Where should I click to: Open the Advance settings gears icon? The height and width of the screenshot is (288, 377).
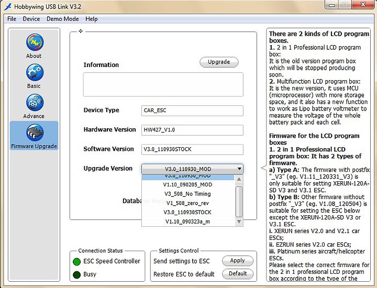(x=35, y=103)
